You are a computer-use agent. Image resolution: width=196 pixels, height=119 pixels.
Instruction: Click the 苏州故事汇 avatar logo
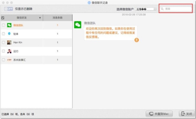[9, 60]
